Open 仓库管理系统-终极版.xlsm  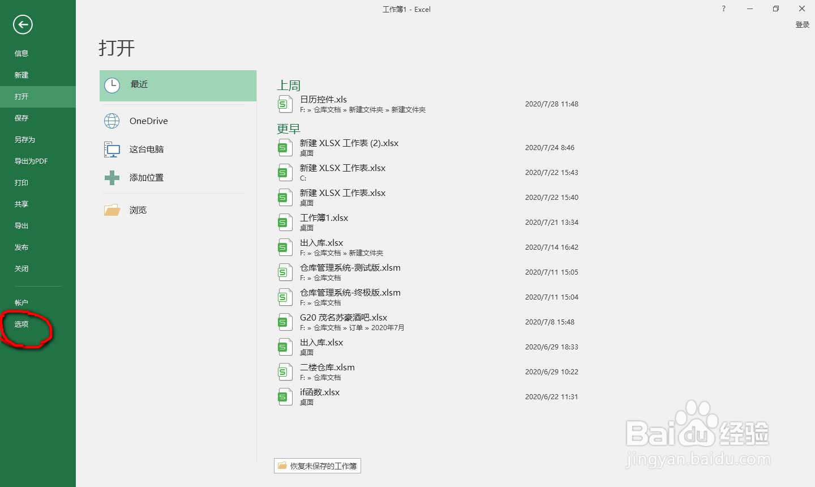430,297
